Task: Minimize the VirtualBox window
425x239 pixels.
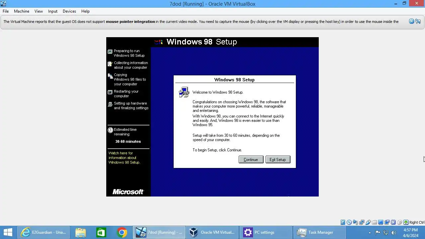Action: [396, 4]
